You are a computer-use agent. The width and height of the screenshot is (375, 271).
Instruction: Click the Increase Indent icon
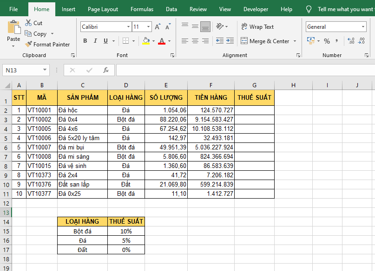tap(230, 41)
